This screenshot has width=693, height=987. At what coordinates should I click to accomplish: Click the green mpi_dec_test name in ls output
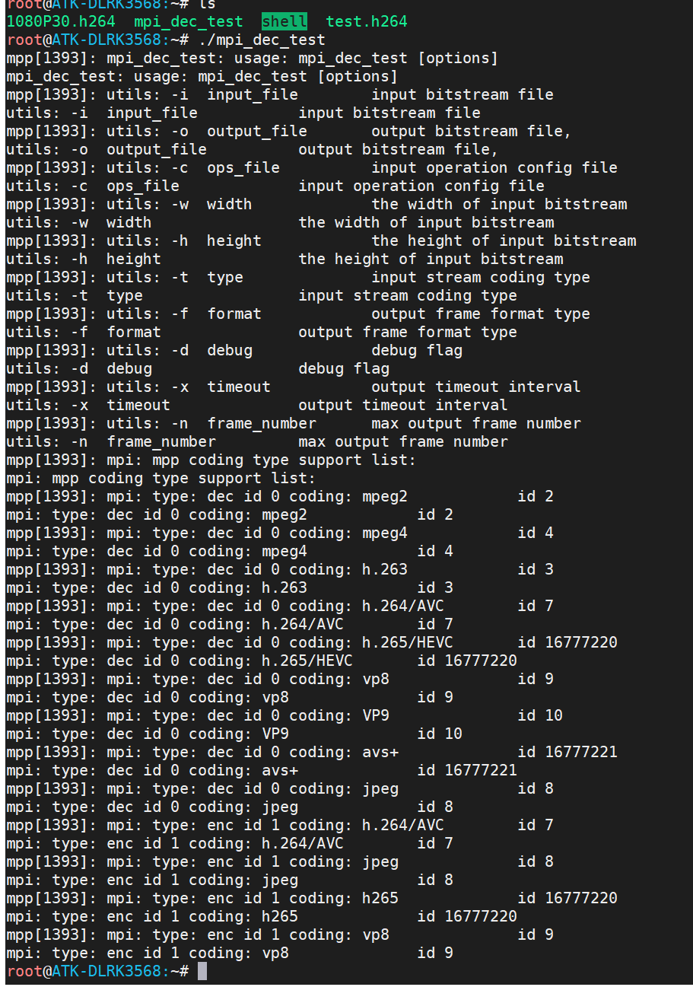(x=188, y=21)
